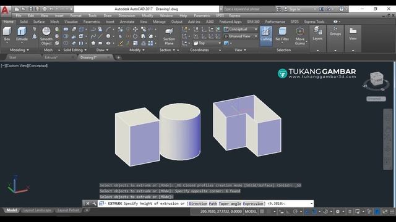Image resolution: width=396 pixels, height=222 pixels.
Task: Open the Layers panel button
Action: click(x=317, y=33)
